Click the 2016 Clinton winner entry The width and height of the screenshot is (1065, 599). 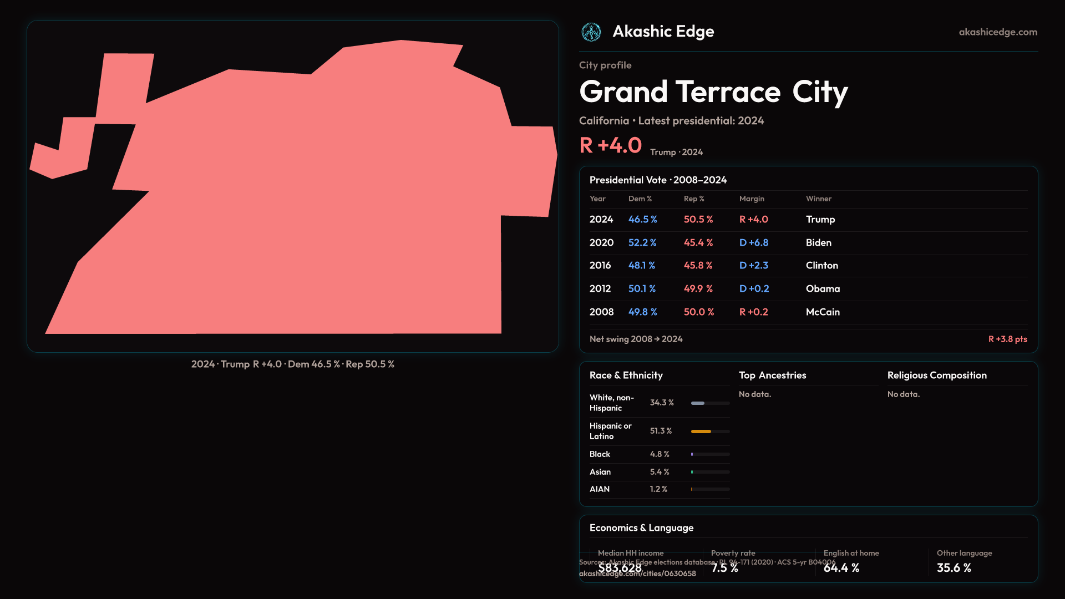pos(821,266)
